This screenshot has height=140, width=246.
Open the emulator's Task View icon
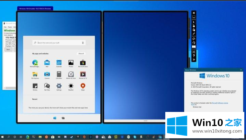63,118
